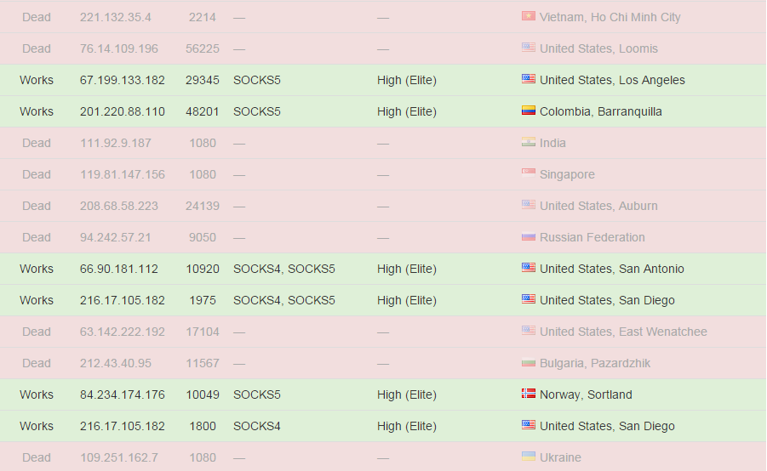
Task: Click IP 84.234.174.176 in the Norway row
Action: tap(123, 394)
